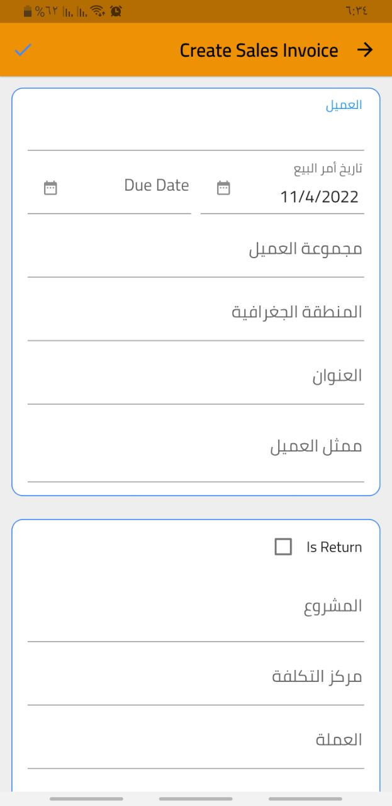Tap the alarm icon in status bar
The height and width of the screenshot is (806, 392).
116,11
